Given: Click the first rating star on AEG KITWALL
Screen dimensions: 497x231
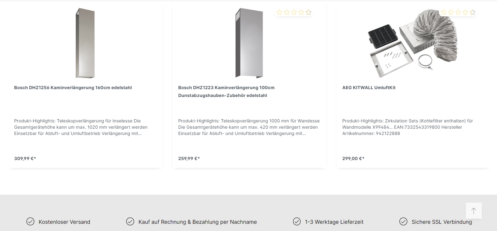Looking at the screenshot, I should pos(444,12).
